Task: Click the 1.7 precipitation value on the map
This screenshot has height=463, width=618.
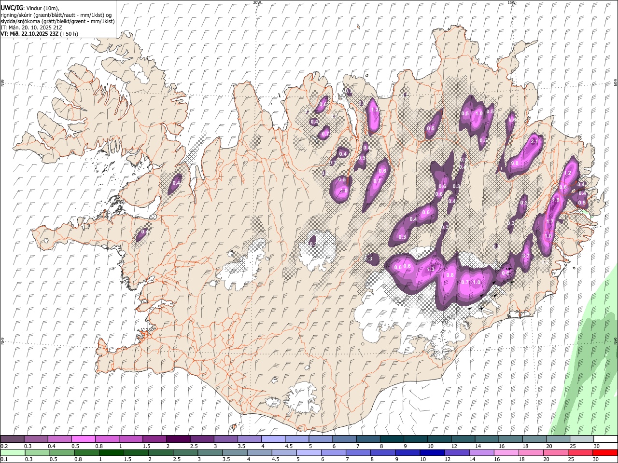Action: 550,222
